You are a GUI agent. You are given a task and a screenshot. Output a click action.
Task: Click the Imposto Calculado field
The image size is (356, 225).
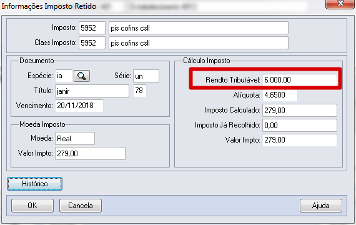pos(300,111)
